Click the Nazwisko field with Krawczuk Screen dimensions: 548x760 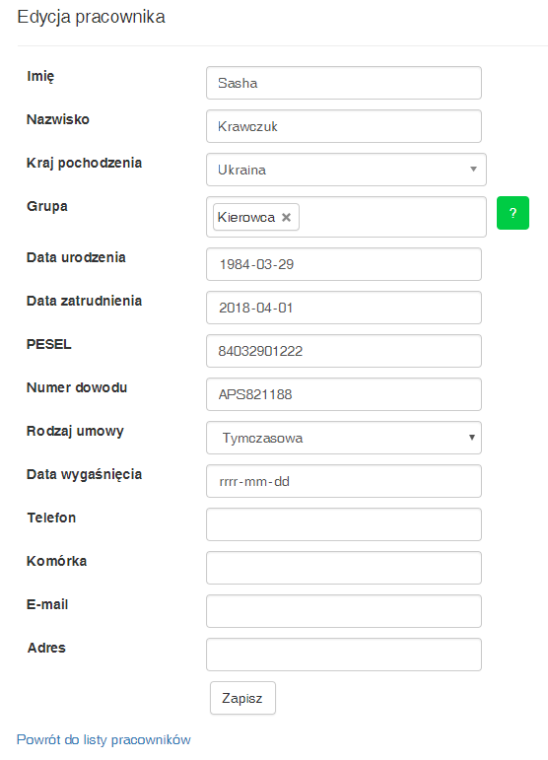344,126
